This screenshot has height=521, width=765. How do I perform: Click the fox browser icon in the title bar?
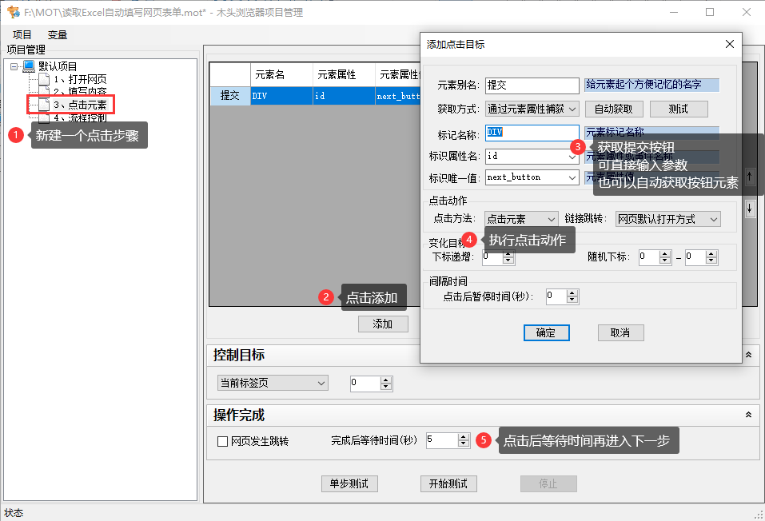click(x=11, y=12)
